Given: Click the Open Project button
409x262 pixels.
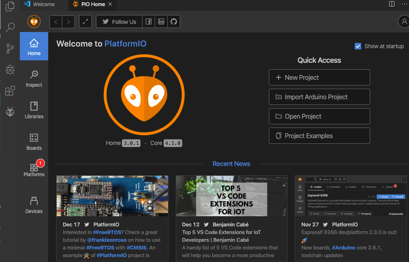Looking at the screenshot, I should [319, 116].
